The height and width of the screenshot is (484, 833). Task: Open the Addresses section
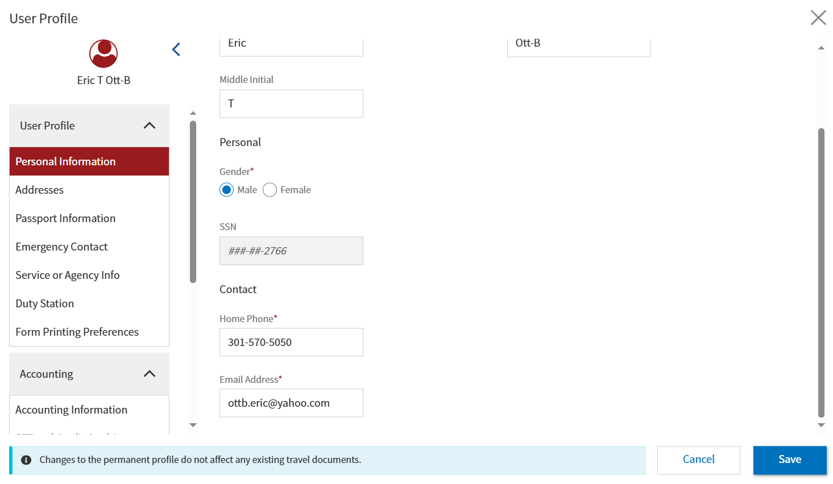coord(40,190)
